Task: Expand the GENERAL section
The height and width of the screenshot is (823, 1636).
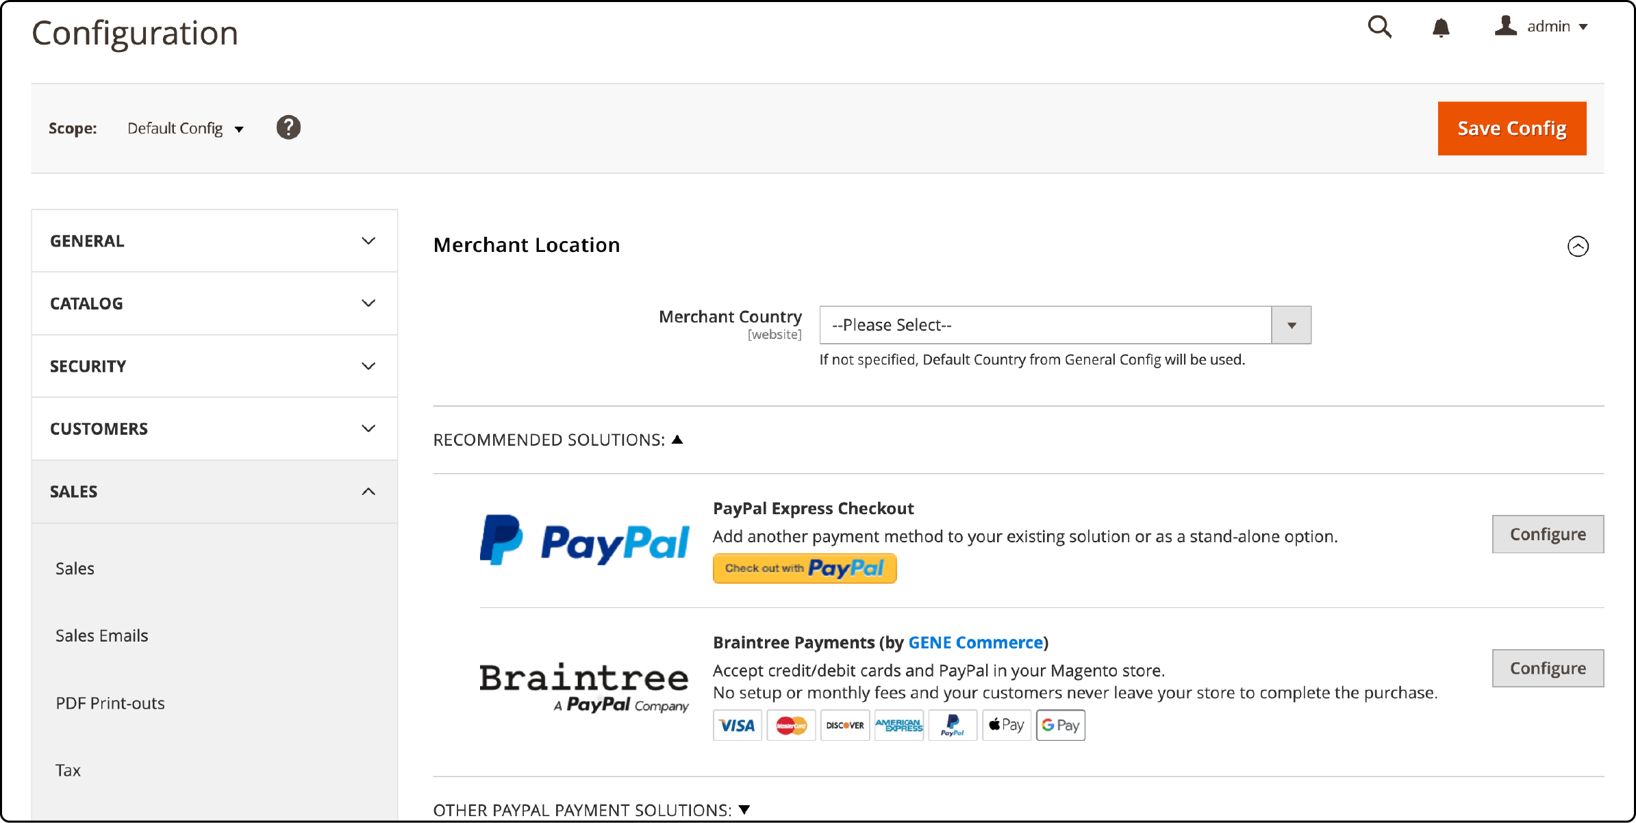Action: click(214, 241)
